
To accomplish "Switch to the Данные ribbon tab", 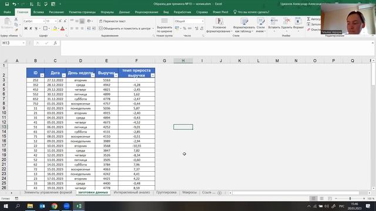I will click(124, 12).
